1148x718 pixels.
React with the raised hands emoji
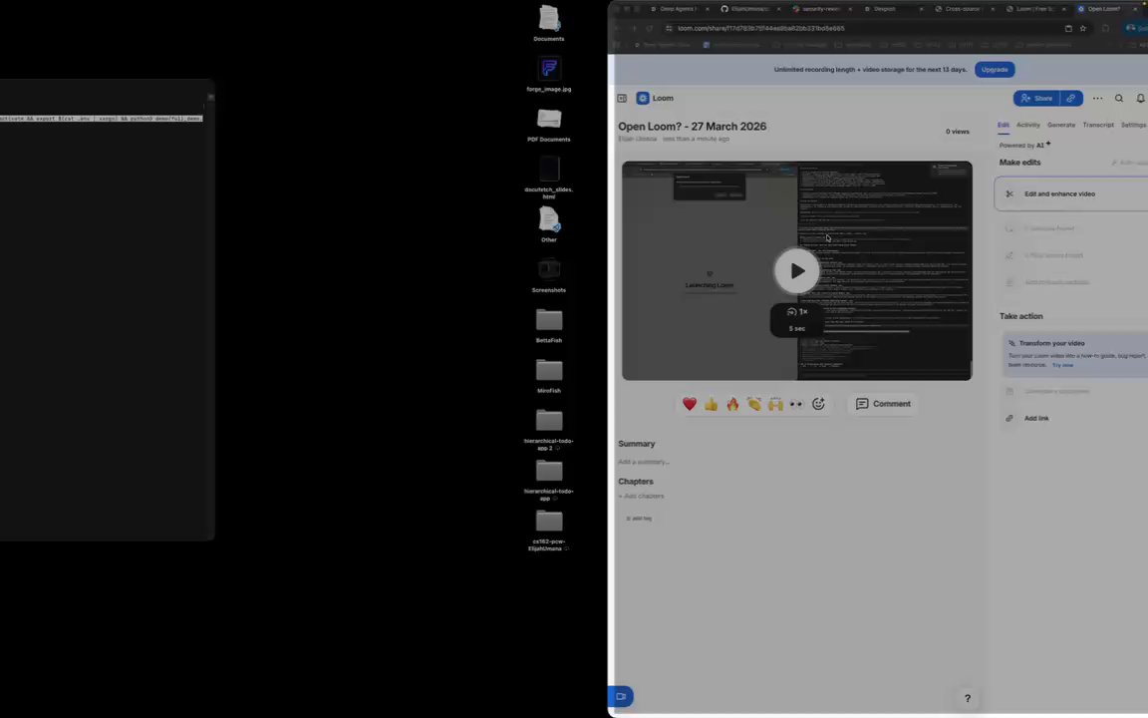[x=775, y=404]
